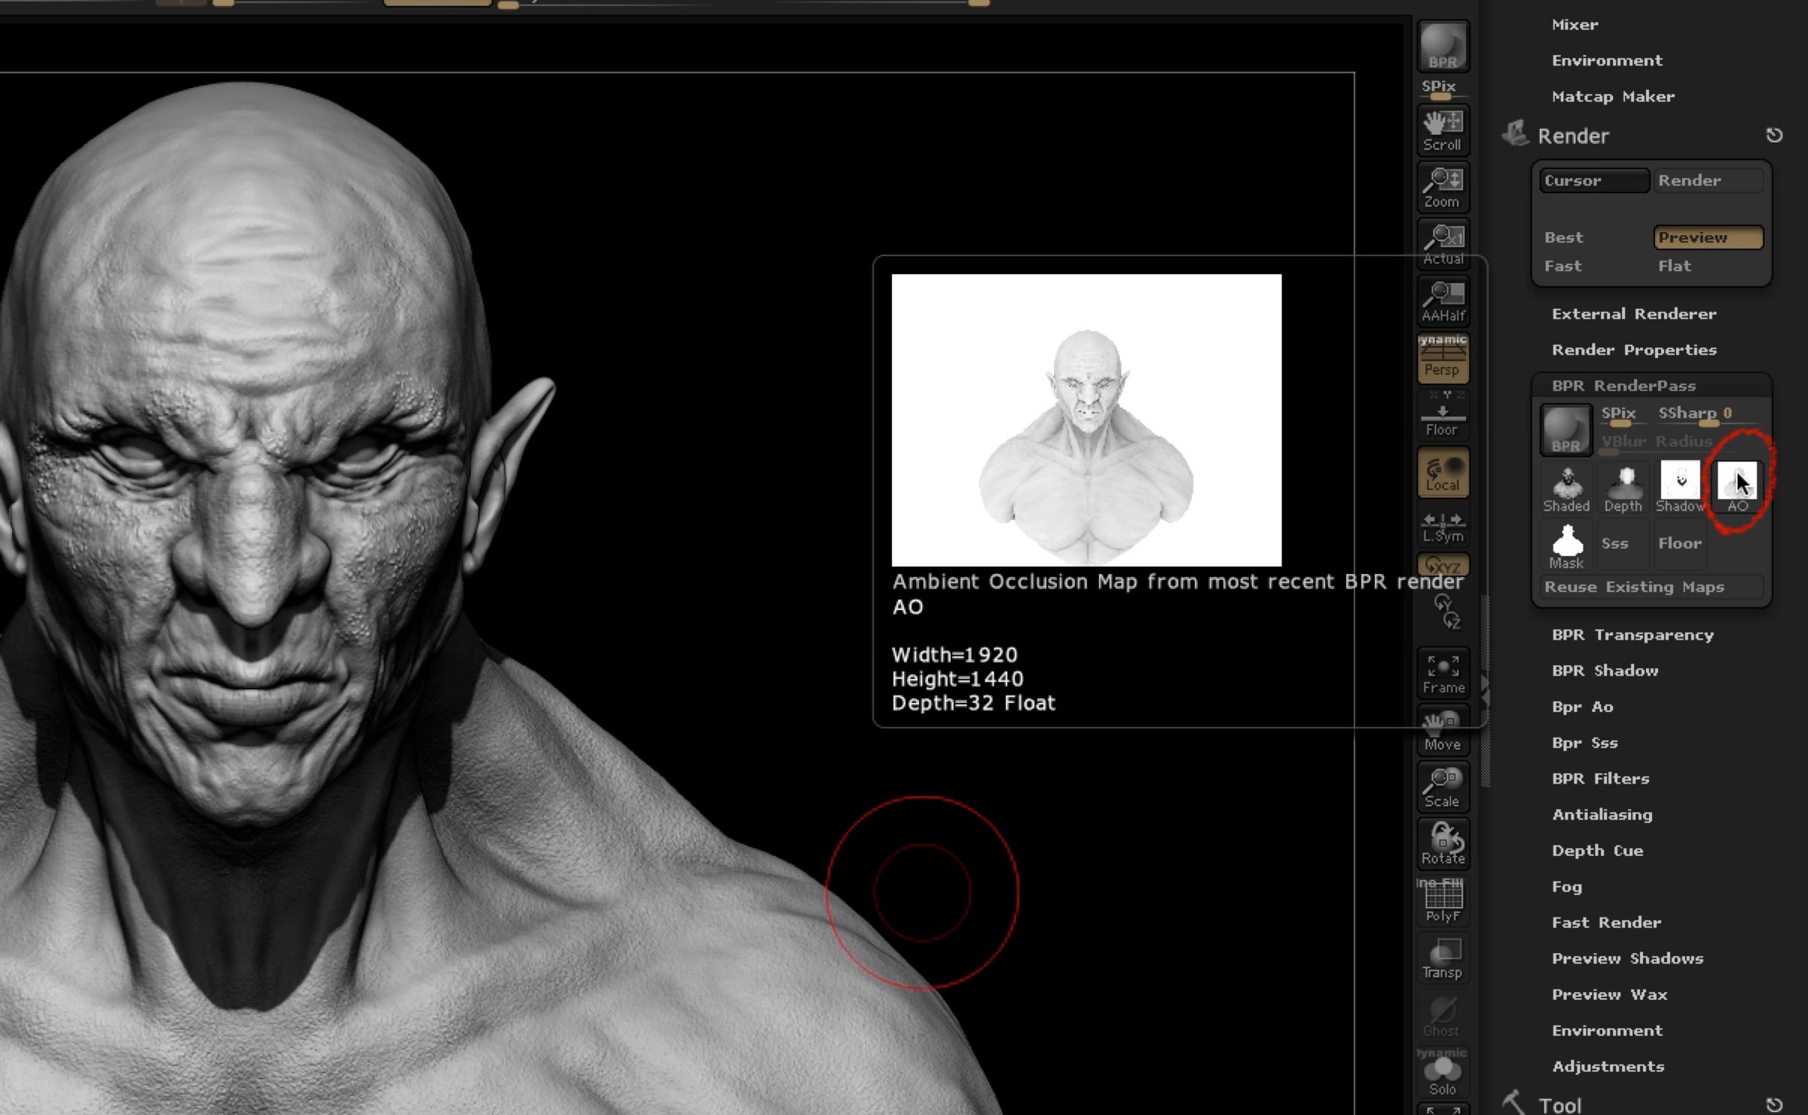Set canvas to Actual size

pos(1443,244)
